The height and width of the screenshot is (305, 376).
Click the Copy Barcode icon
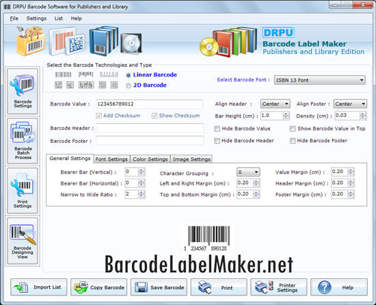[x=81, y=287]
